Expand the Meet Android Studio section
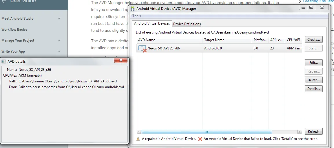334x148 pixels. [59, 18]
